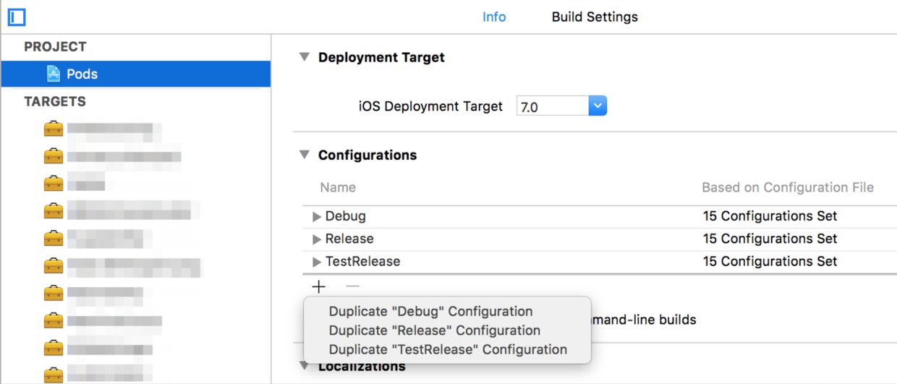
Task: Open the iOS Deployment Target dropdown arrow
Action: point(598,106)
